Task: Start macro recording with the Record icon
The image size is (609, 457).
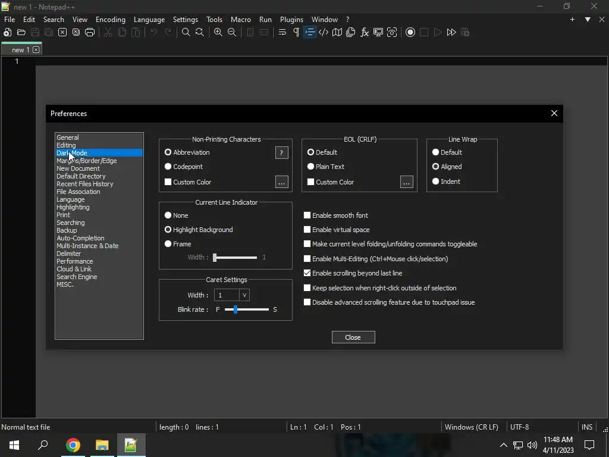Action: tap(410, 32)
